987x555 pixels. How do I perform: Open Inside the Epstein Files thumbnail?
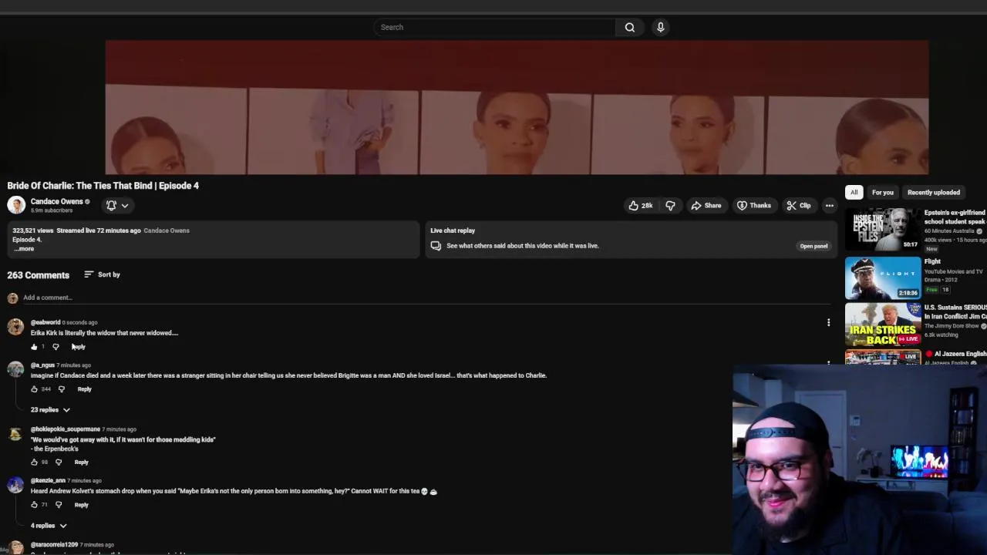(883, 230)
